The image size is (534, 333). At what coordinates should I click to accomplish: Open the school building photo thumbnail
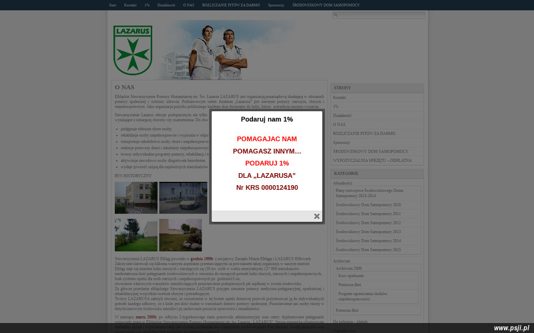136,198
